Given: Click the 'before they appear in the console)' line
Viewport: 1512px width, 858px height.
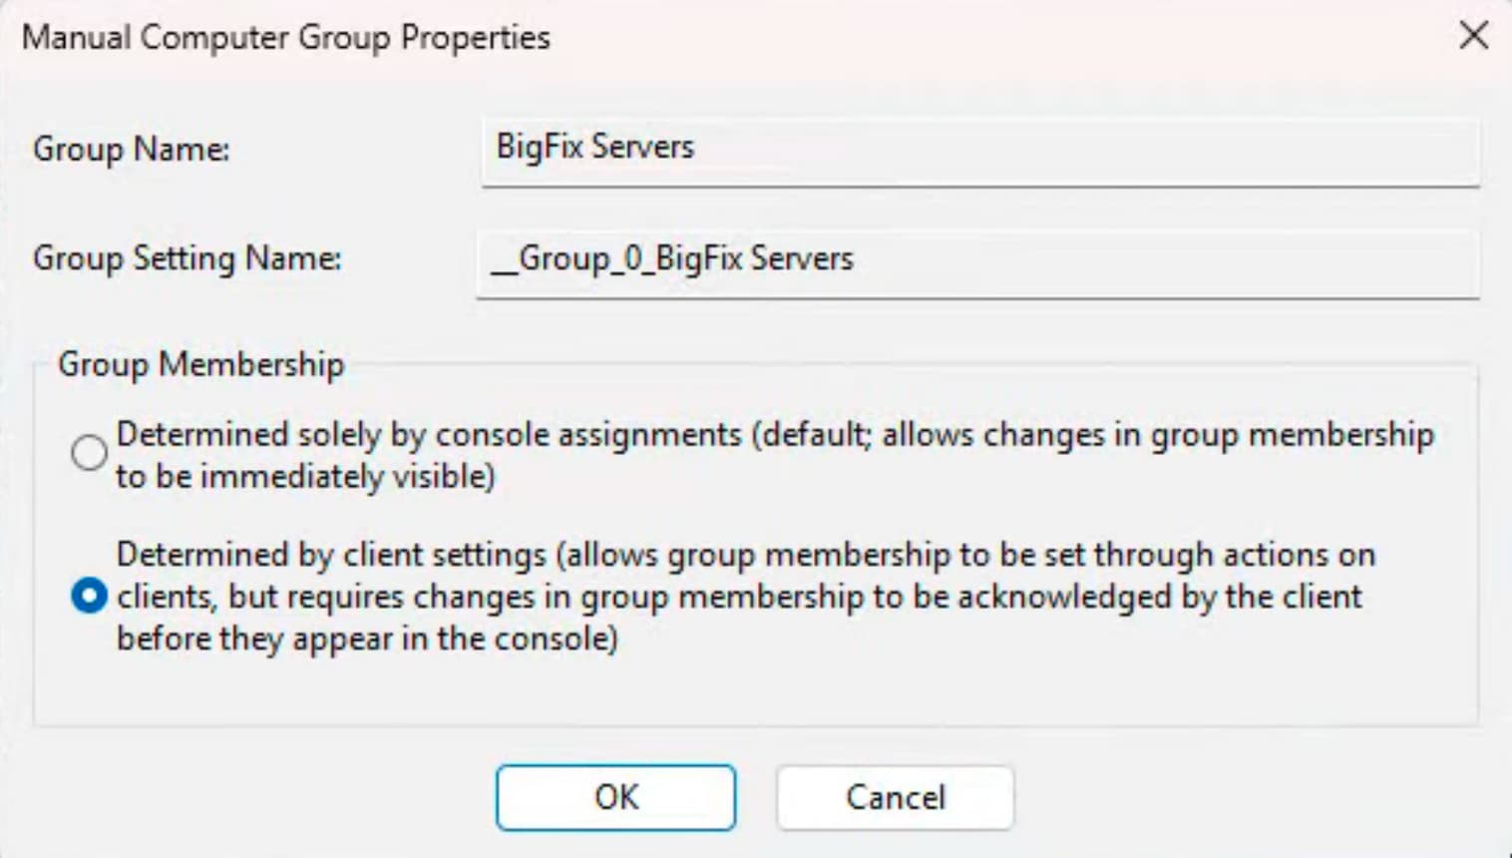Looking at the screenshot, I should [x=367, y=639].
